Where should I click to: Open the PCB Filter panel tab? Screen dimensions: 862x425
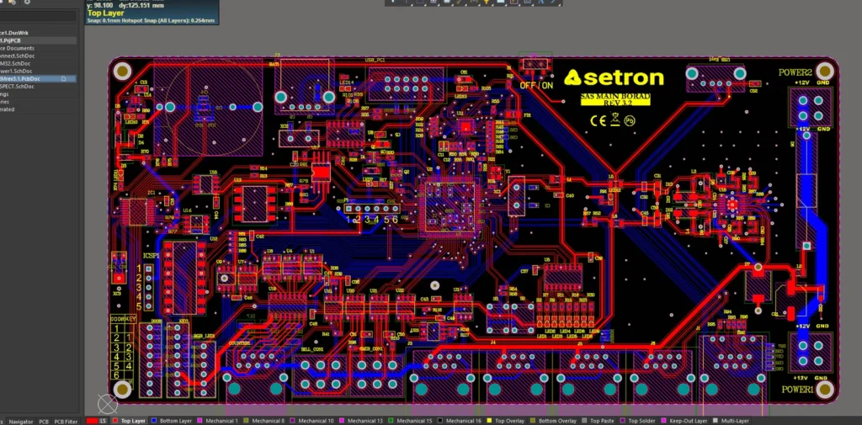pos(66,420)
